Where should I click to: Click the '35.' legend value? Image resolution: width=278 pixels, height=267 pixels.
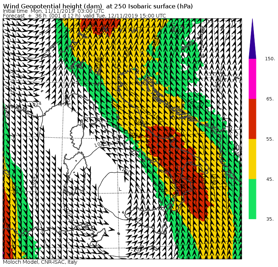[x=271, y=219]
